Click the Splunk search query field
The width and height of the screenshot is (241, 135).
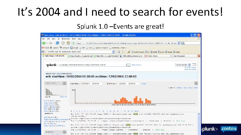click(92, 65)
